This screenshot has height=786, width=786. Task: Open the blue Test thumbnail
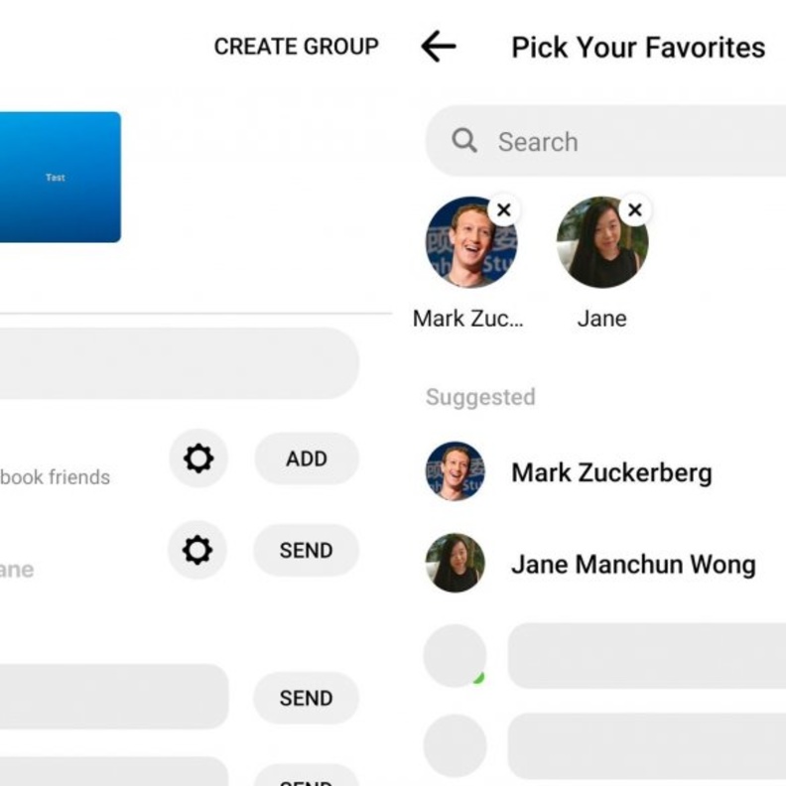(x=58, y=177)
